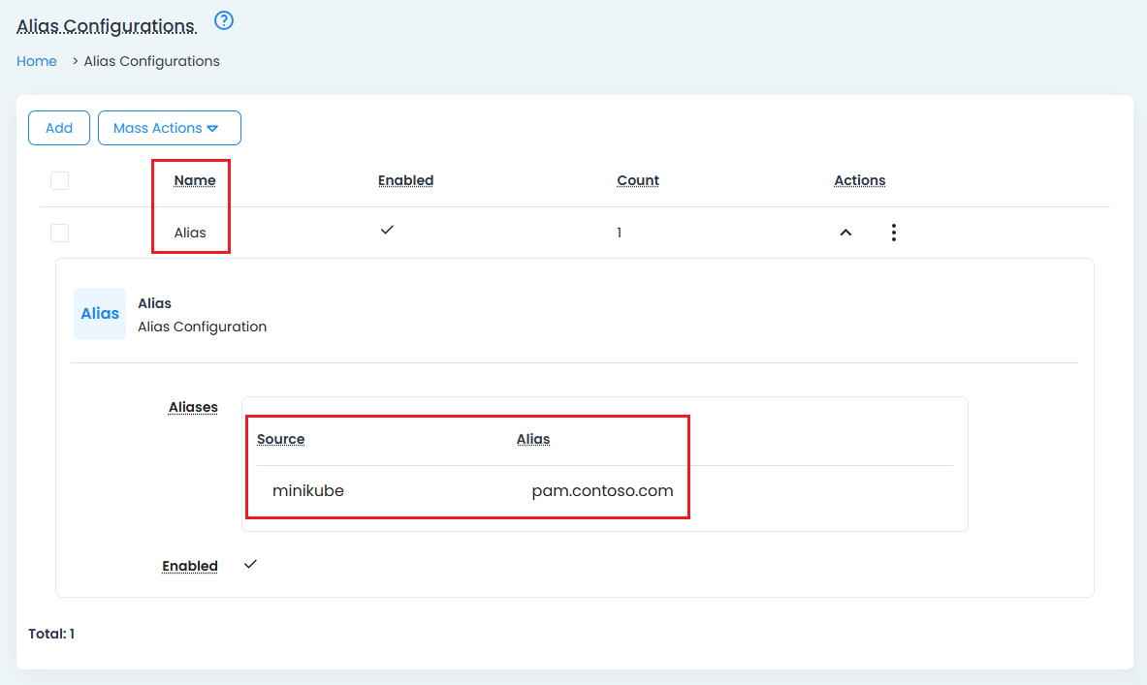
Task: Sort by the Enabled column header
Action: tap(405, 180)
